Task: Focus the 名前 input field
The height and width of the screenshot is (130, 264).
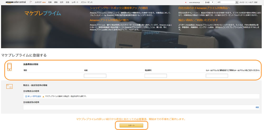Action: tap(95, 76)
